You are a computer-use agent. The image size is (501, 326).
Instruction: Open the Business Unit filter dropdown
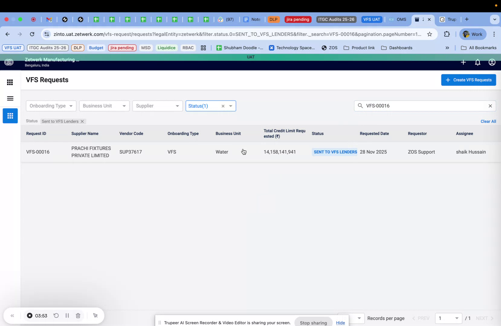(104, 106)
